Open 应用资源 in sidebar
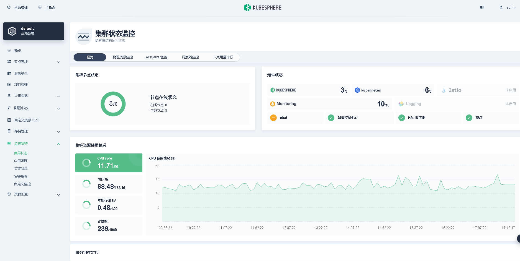The width and height of the screenshot is (520, 261). (x=21, y=161)
